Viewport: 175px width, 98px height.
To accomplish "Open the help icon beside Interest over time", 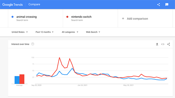I will click(32, 44).
